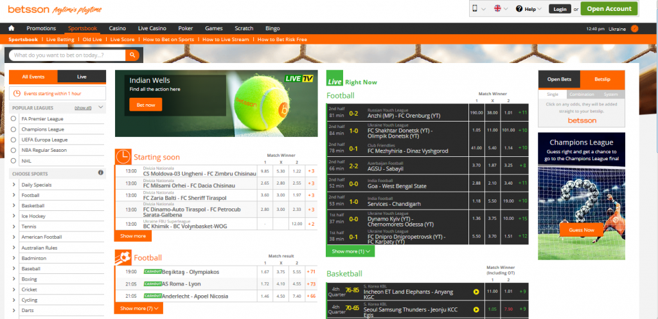Switch to the Live events toggle
Image resolution: width=658 pixels, height=319 pixels.
pyautogui.click(x=82, y=77)
